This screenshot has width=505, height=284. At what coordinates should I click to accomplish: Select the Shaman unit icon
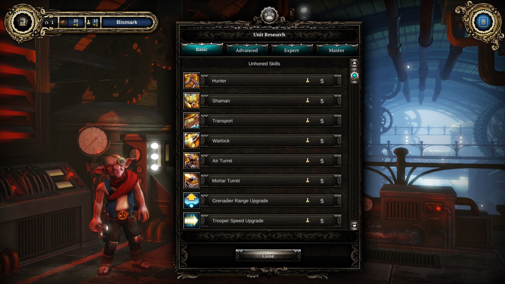click(191, 100)
